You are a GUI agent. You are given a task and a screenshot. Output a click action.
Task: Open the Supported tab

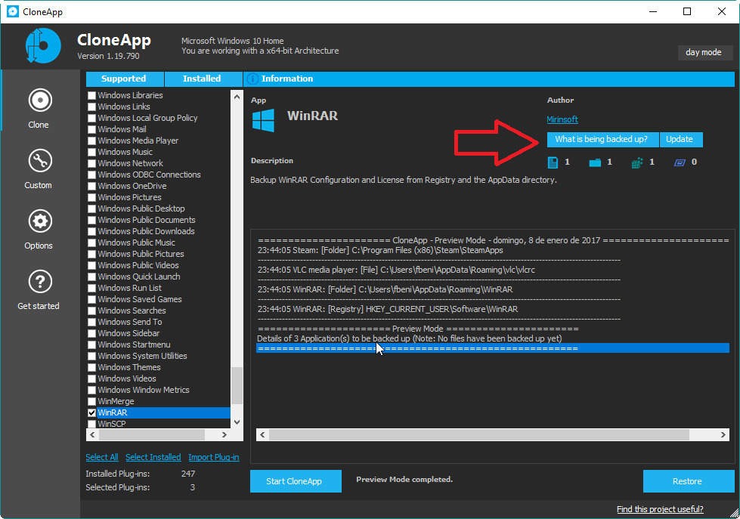(x=124, y=79)
